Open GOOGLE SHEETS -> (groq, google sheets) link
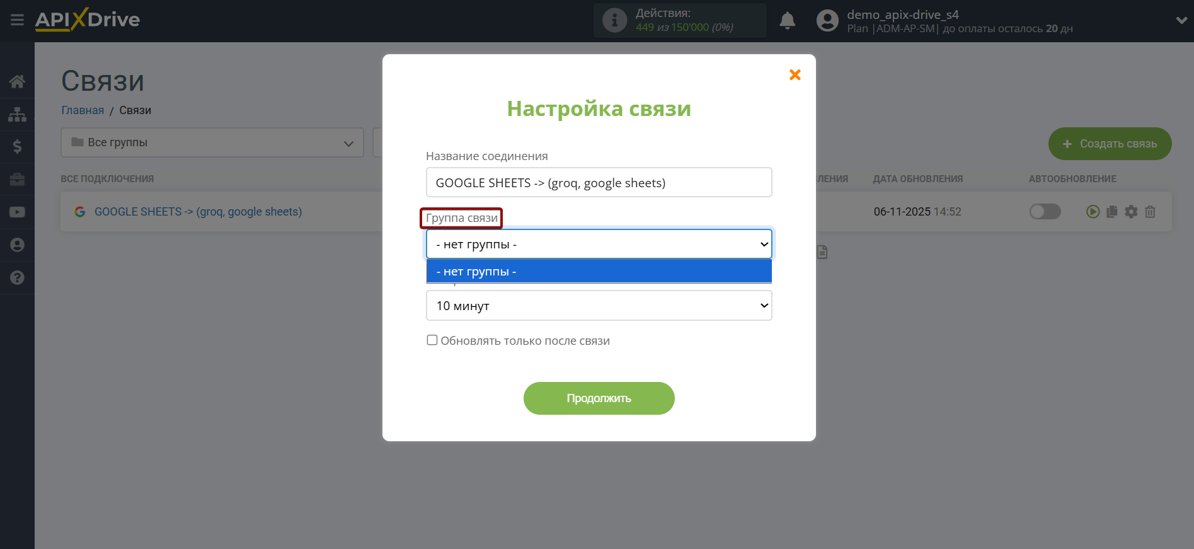1194x549 pixels. point(198,212)
